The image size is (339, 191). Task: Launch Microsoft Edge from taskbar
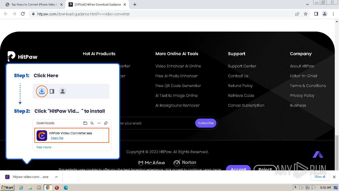(66, 188)
